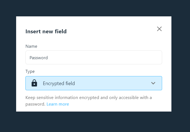Select the "Encrypted field" label text
190x132 pixels.
coord(59,83)
